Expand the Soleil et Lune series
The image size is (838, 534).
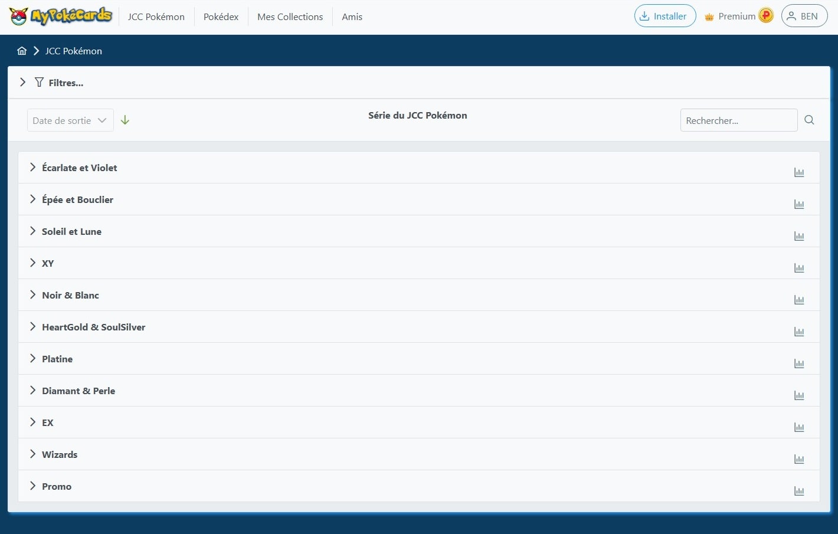[71, 231]
